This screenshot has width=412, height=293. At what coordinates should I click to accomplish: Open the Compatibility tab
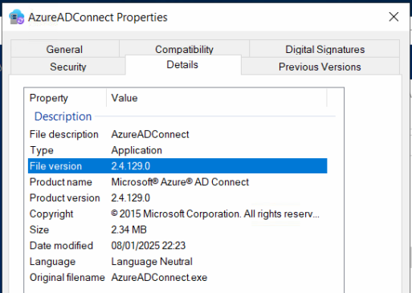[x=184, y=49]
